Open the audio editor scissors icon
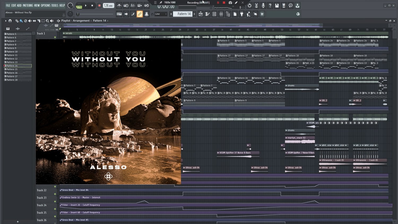The image size is (398, 224). click(x=256, y=5)
